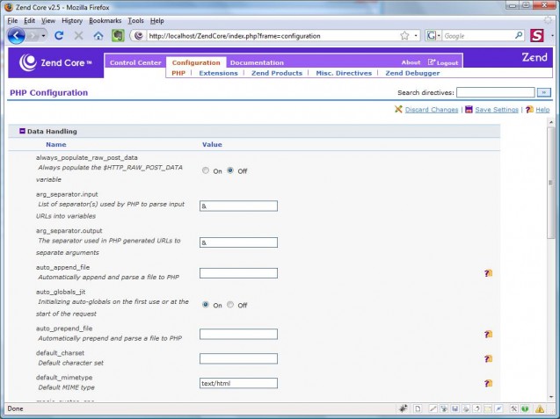Click the scrollbar down arrow

[550, 396]
